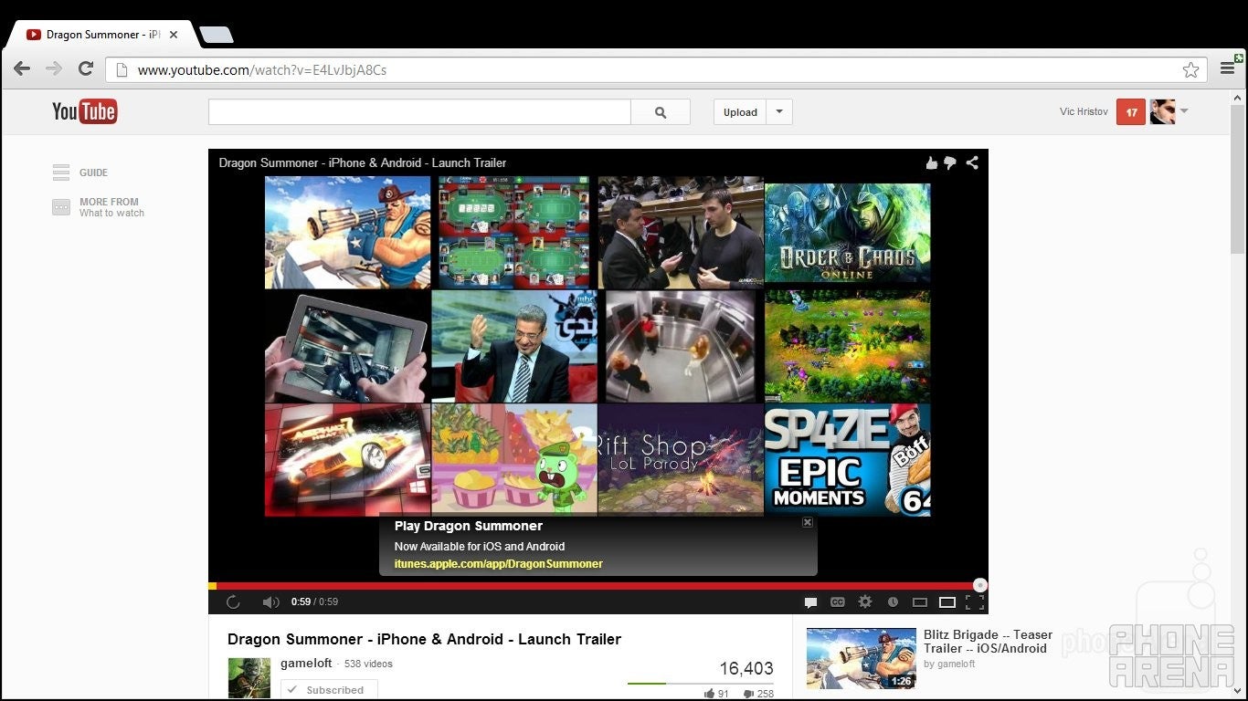Toggle the Subscribed button

[329, 690]
